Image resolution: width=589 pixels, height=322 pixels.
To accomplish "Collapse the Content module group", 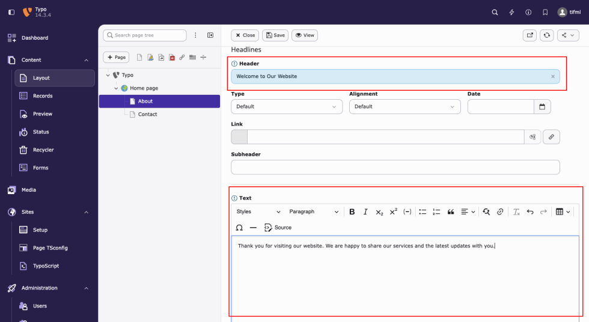I will pos(86,60).
